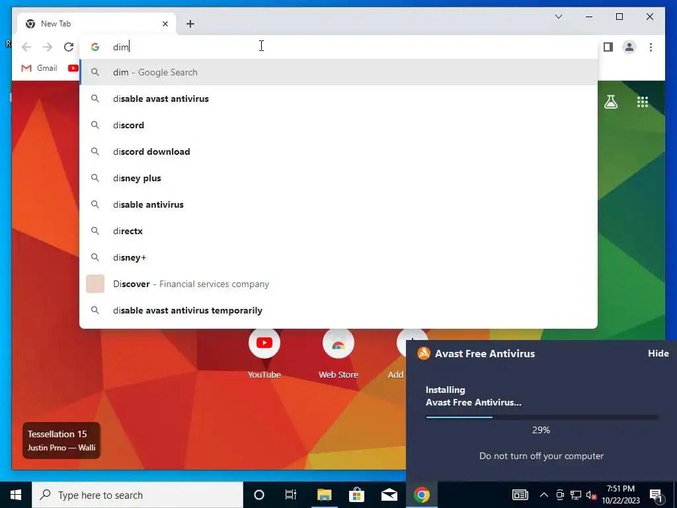Open Mail app from taskbar

coord(389,495)
